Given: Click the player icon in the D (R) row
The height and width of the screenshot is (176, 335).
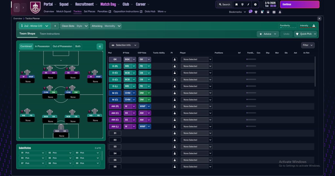Looking at the screenshot, I should [175, 66].
